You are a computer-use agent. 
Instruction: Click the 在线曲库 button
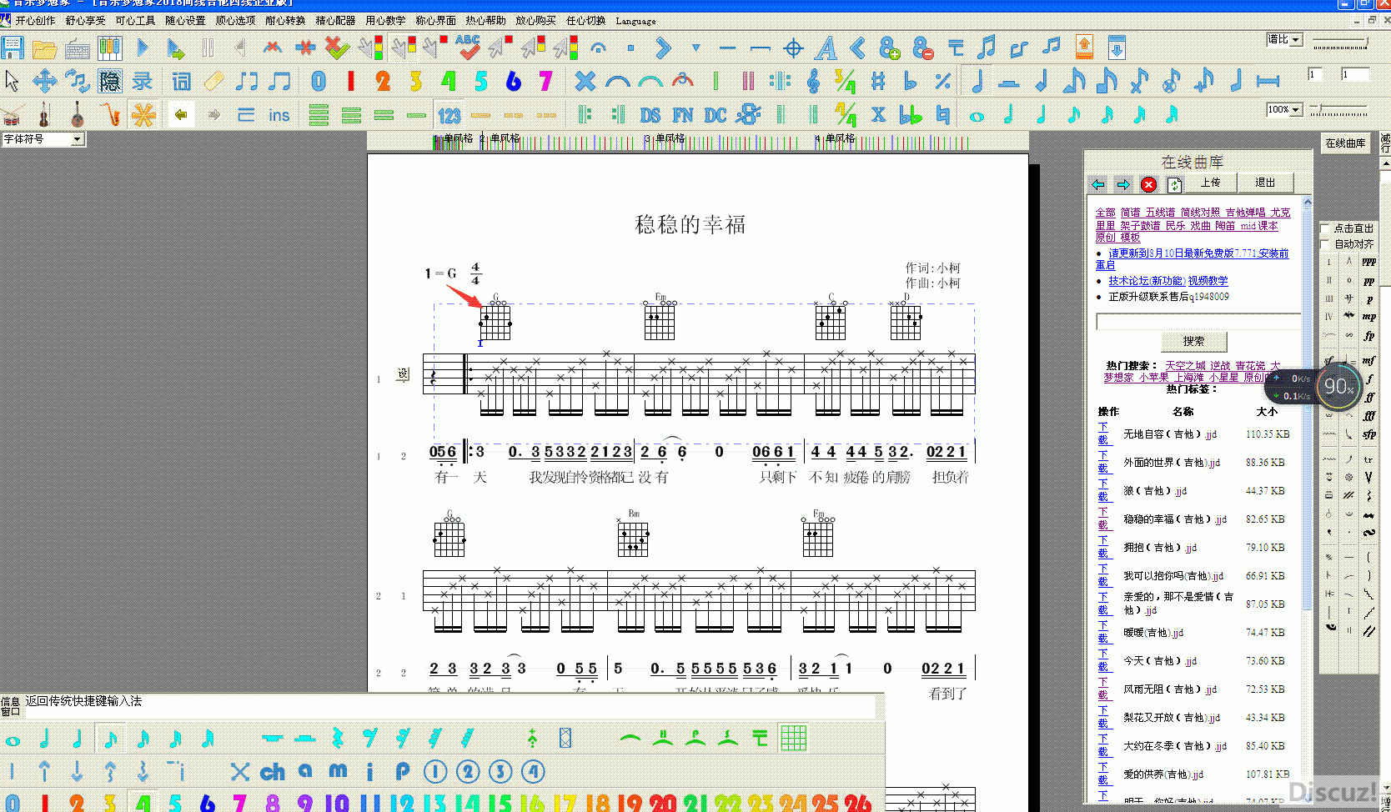coord(1345,143)
